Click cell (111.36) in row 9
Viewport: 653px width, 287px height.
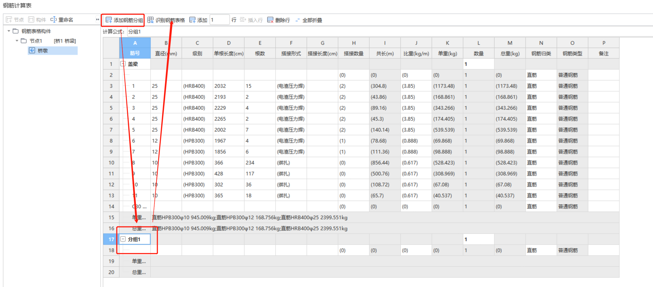pyautogui.click(x=385, y=152)
